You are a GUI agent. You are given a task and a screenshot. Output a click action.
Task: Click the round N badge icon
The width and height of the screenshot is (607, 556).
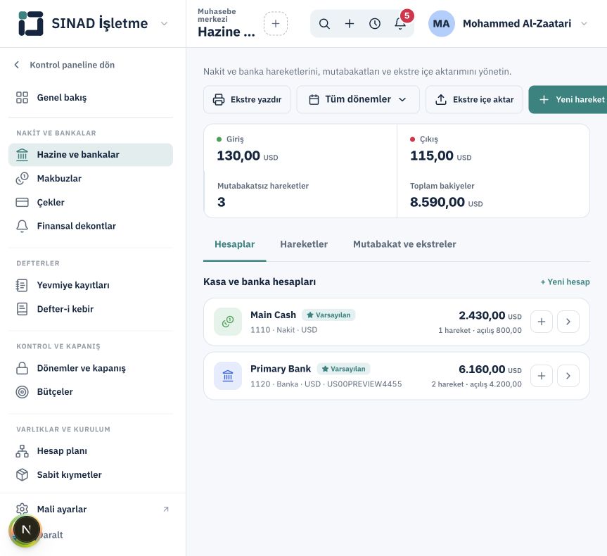pos(26,530)
